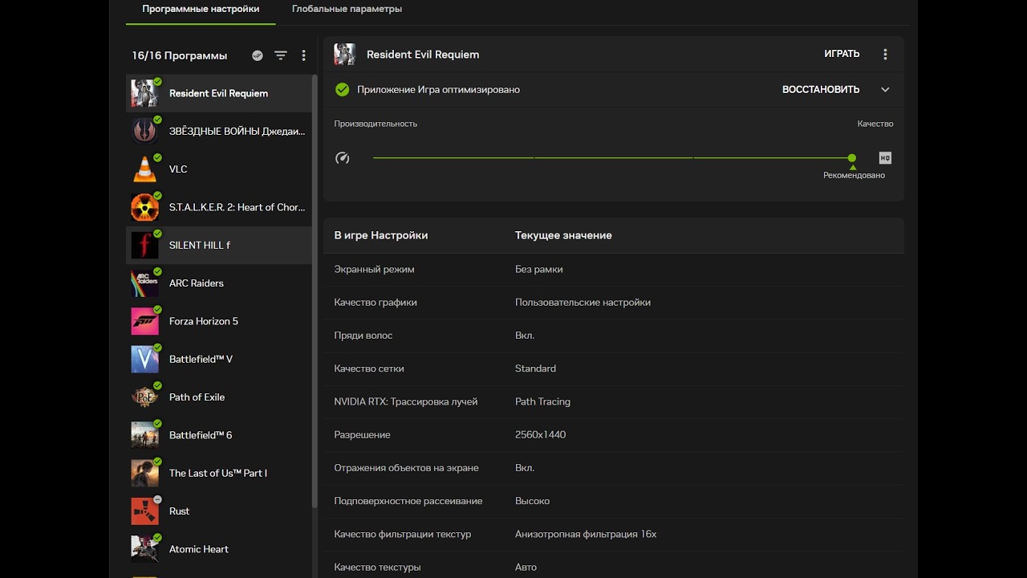Click the 'В игре Настройки' column header
1027x578 pixels.
tap(381, 235)
